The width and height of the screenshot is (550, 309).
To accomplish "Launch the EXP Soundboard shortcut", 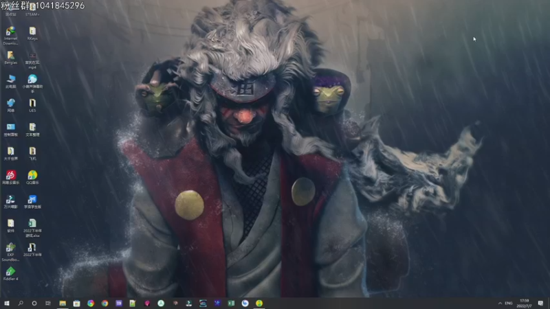I will (x=10, y=252).
